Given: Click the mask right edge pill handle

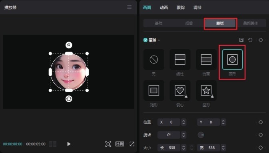Looking at the screenshot, I should pyautogui.click(x=87, y=72).
